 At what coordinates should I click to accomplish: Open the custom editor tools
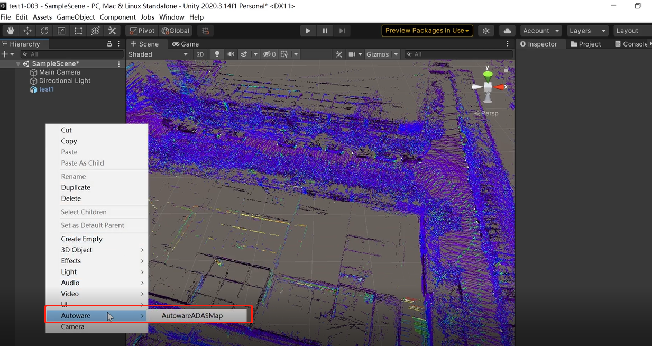tap(112, 31)
